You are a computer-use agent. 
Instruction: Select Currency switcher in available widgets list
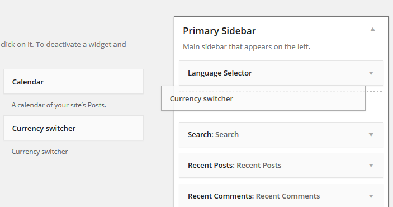coord(73,128)
